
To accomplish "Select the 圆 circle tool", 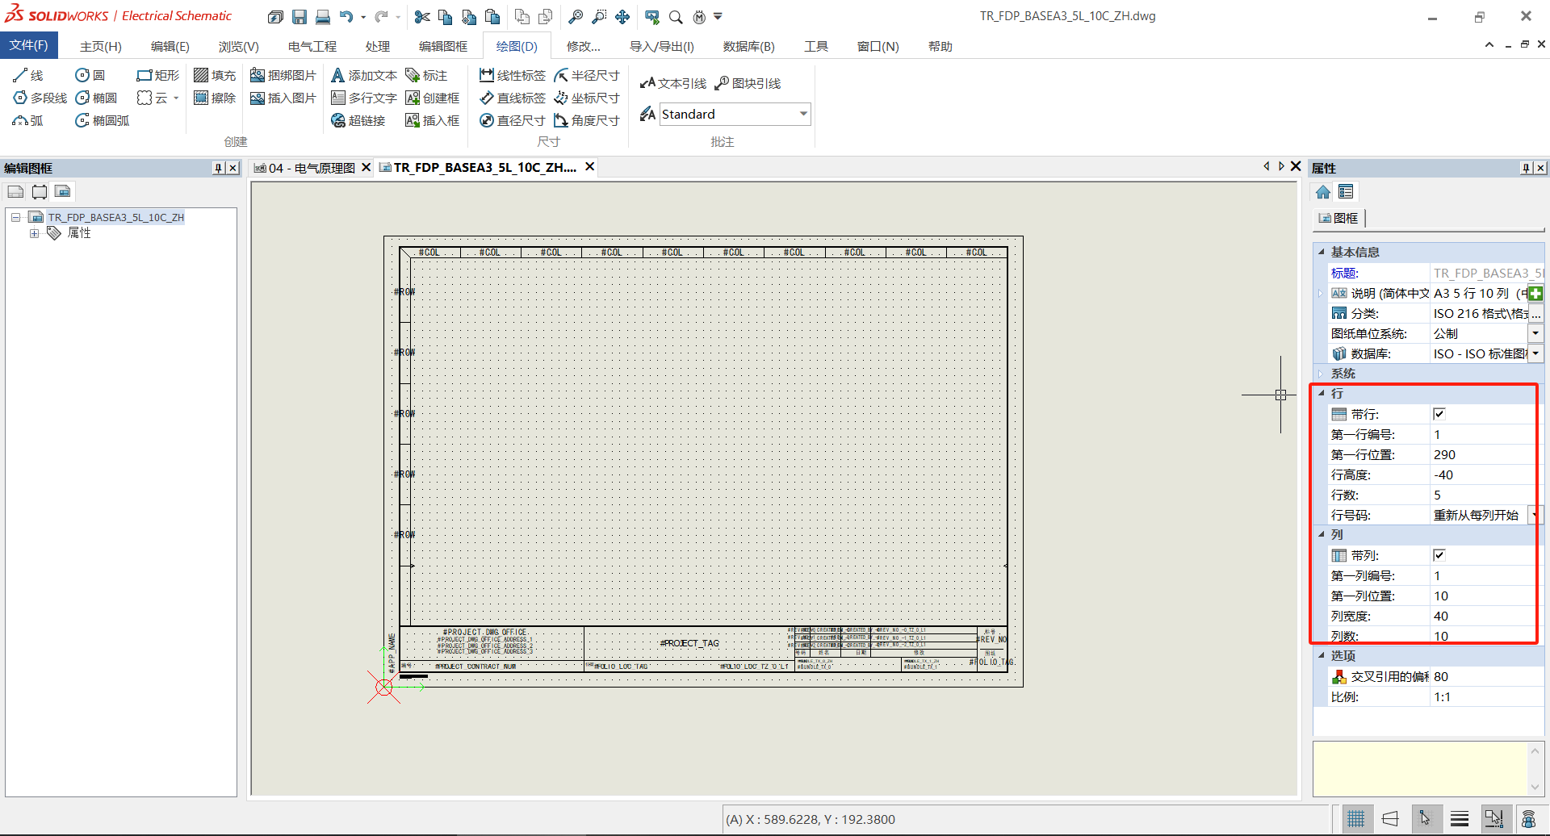I will pyautogui.click(x=90, y=75).
